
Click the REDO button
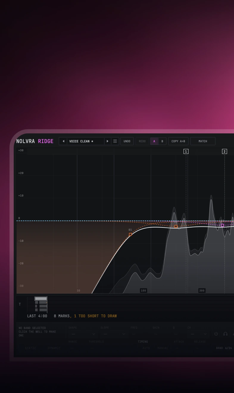[142, 141]
